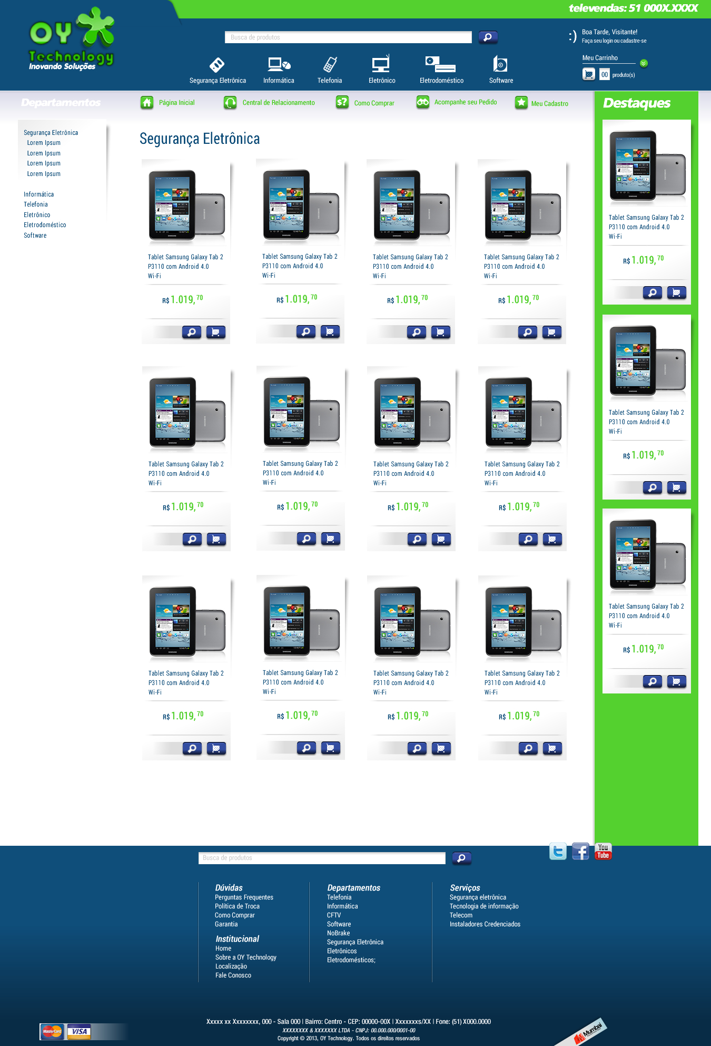
Task: Open the YouTube social icon
Action: pyautogui.click(x=603, y=852)
